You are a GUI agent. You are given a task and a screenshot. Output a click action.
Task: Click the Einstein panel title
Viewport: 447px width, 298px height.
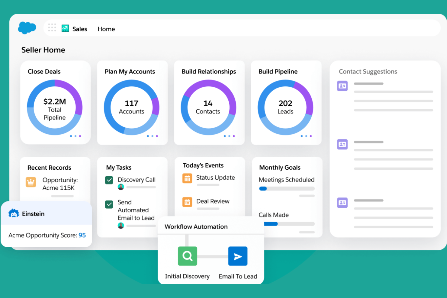(x=33, y=214)
